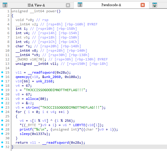The image size is (167, 151).
Task: Select the Pseudocode-A tab
Action: 111,5
